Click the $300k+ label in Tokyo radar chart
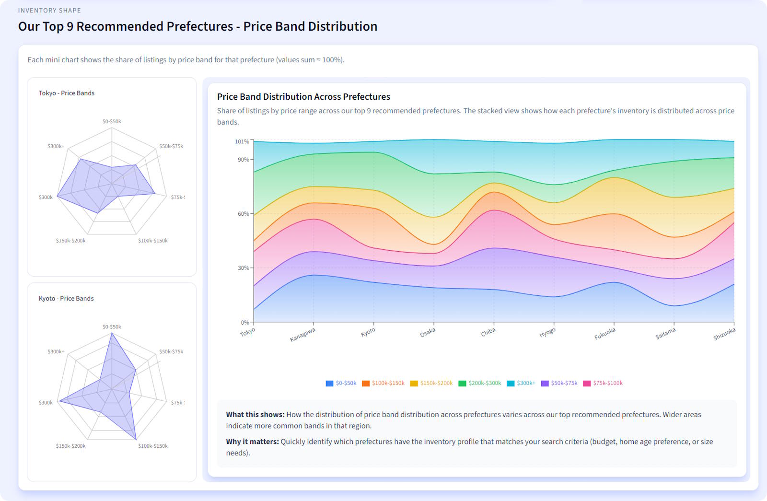The height and width of the screenshot is (501, 767). coord(56,146)
